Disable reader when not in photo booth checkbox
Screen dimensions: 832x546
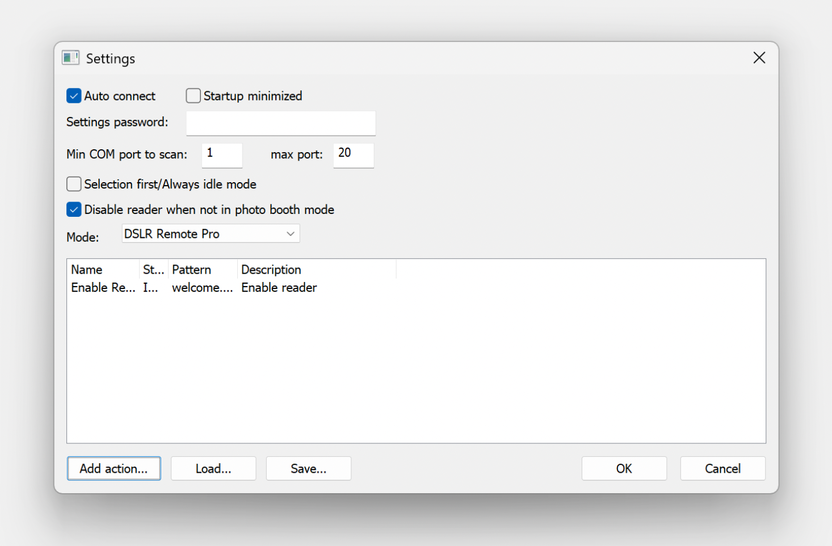pyautogui.click(x=74, y=209)
